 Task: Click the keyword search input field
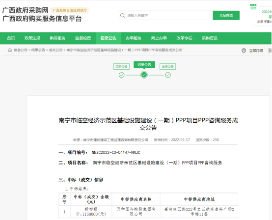165,15
